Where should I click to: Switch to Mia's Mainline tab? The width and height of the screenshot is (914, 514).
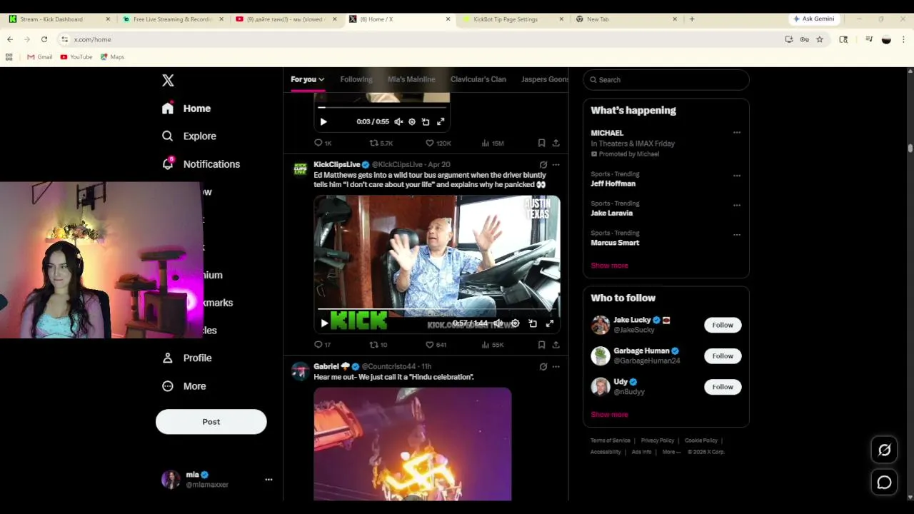pyautogui.click(x=411, y=79)
